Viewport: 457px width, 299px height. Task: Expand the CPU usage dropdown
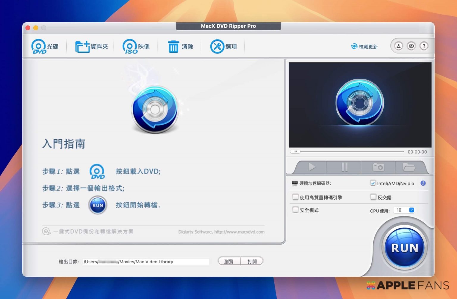[411, 210]
